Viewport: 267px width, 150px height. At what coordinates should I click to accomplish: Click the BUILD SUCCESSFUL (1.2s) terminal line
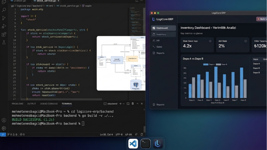point(33,119)
